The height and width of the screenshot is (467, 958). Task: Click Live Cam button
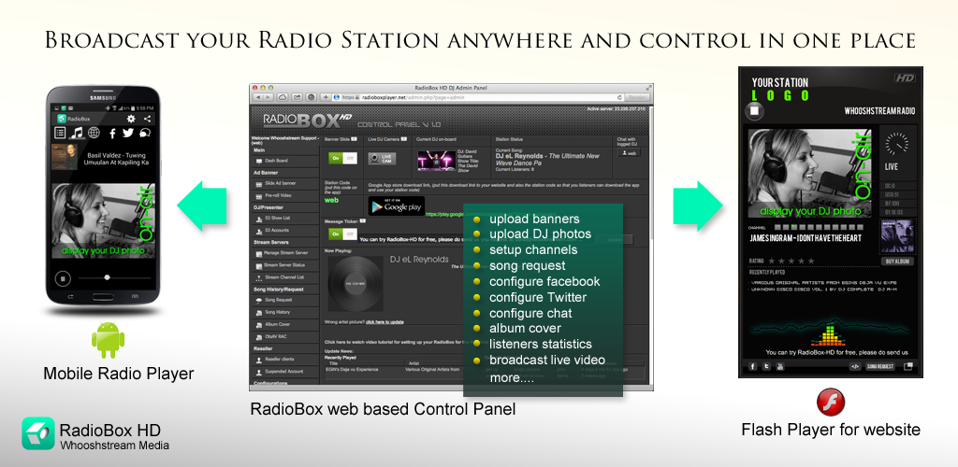(382, 159)
